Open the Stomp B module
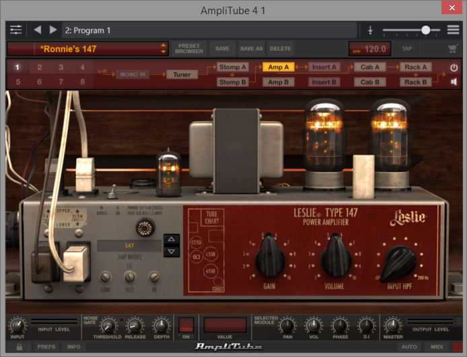This screenshot has width=467, height=357. pos(233,82)
